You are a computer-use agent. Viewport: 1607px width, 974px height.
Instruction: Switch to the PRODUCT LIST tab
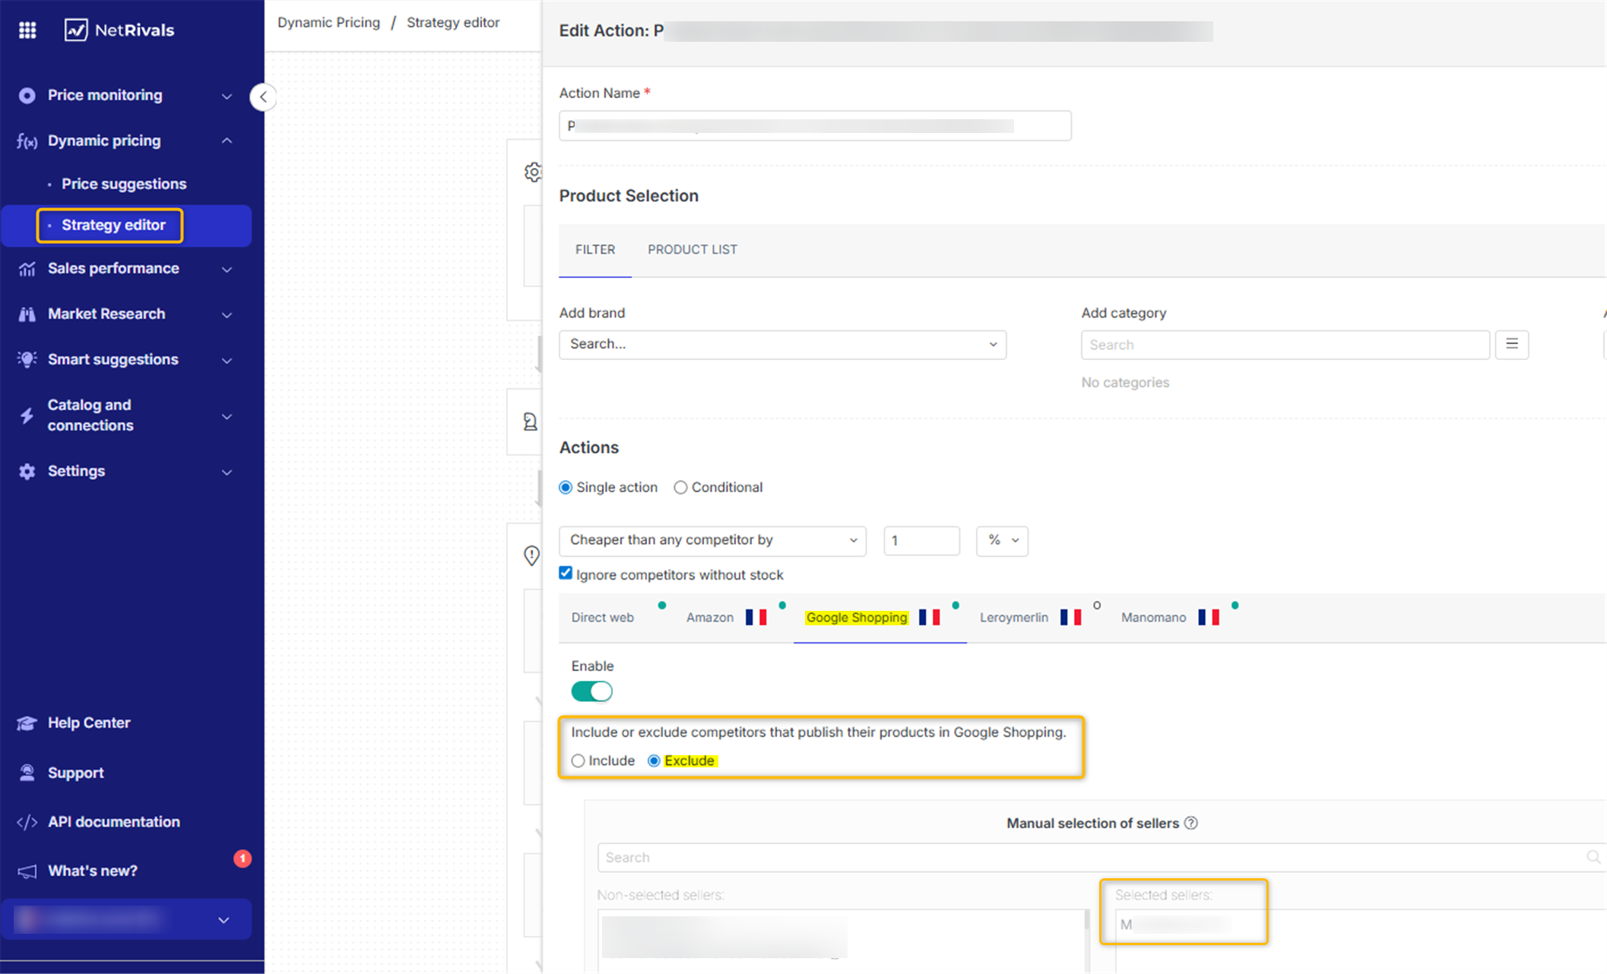692,250
